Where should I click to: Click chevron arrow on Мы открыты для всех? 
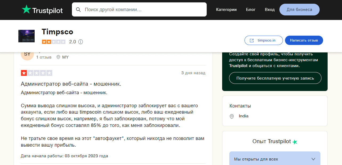point(313,159)
